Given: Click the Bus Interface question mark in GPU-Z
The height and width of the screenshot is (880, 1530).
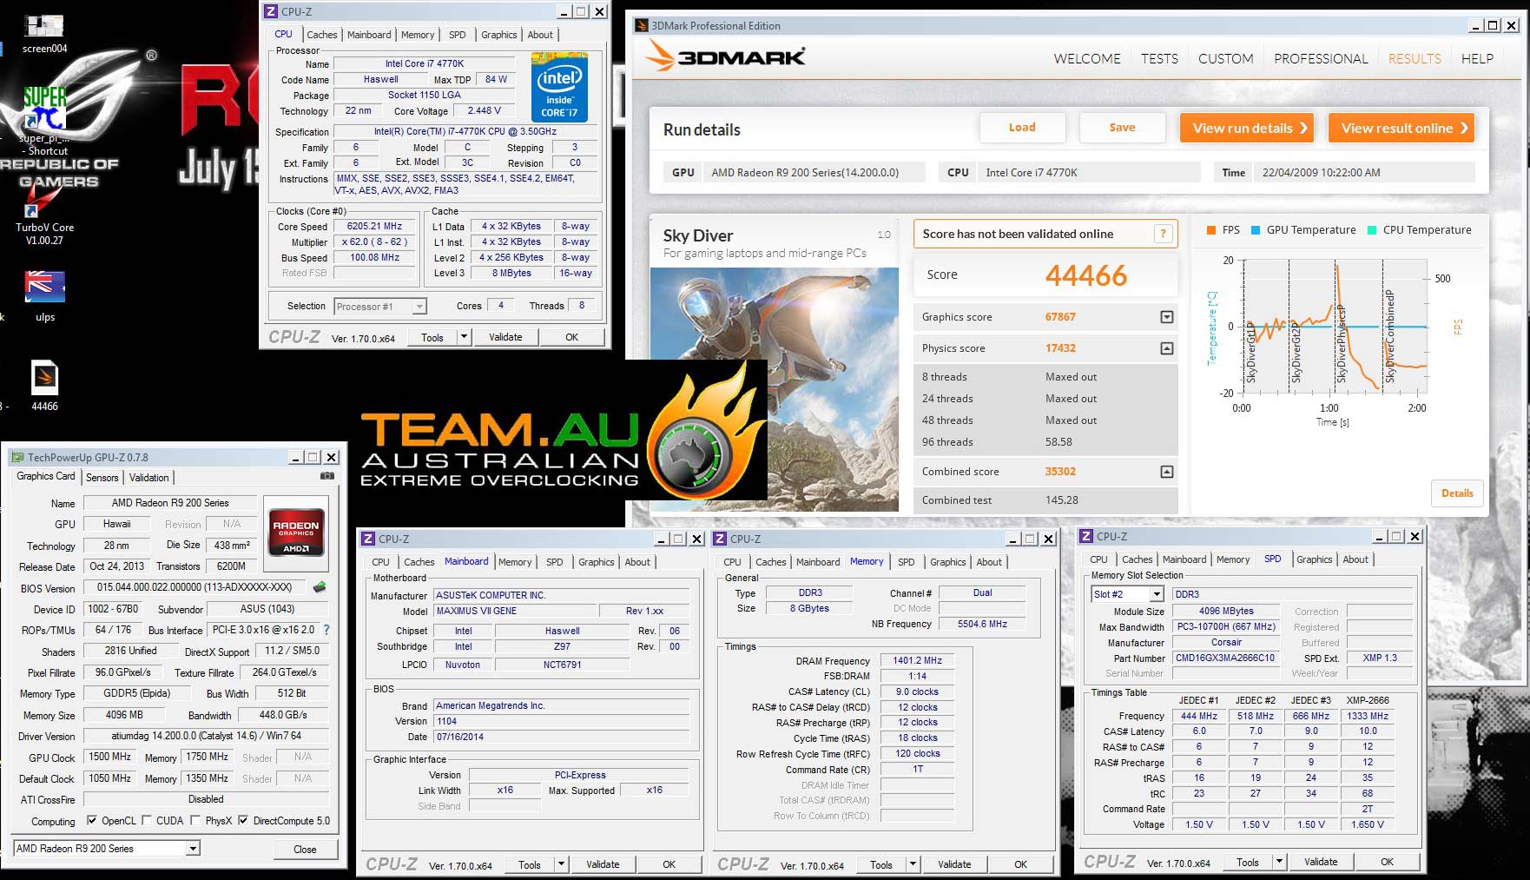Looking at the screenshot, I should coord(326,630).
